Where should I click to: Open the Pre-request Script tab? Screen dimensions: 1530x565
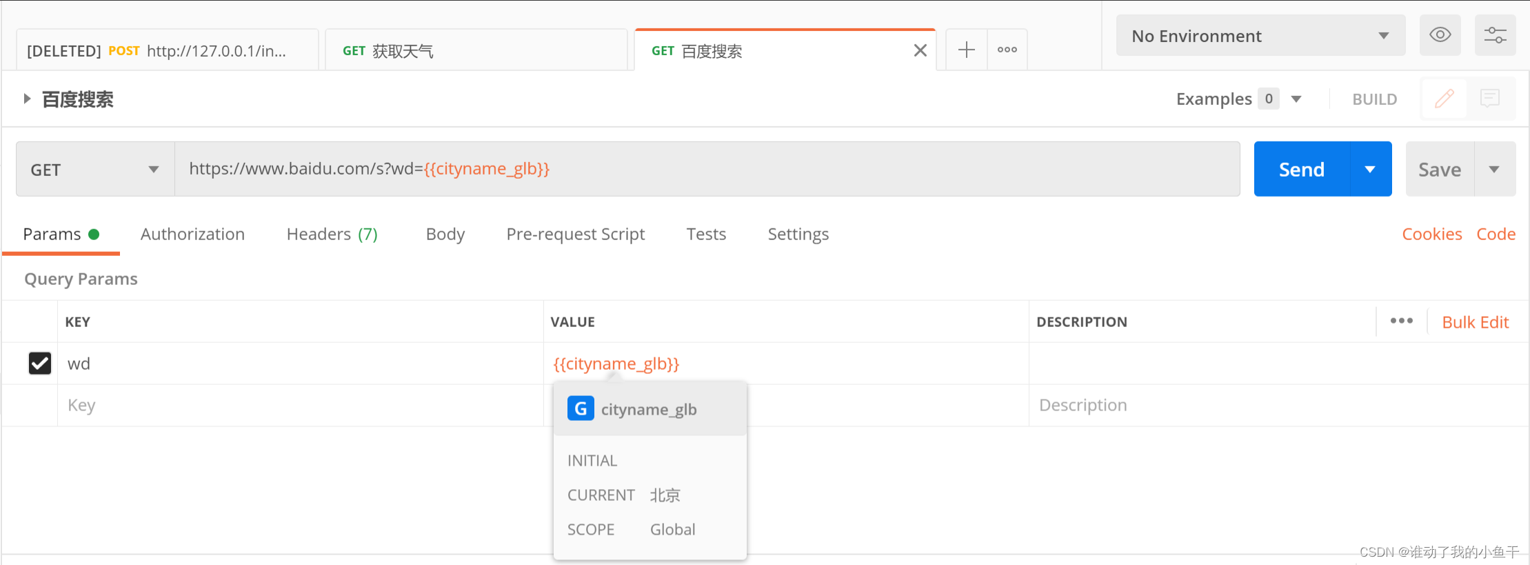click(x=576, y=234)
